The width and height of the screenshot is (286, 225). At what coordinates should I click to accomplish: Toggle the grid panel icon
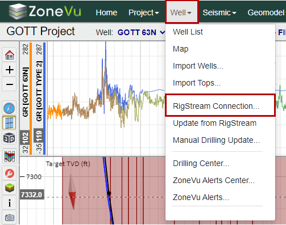point(9,123)
